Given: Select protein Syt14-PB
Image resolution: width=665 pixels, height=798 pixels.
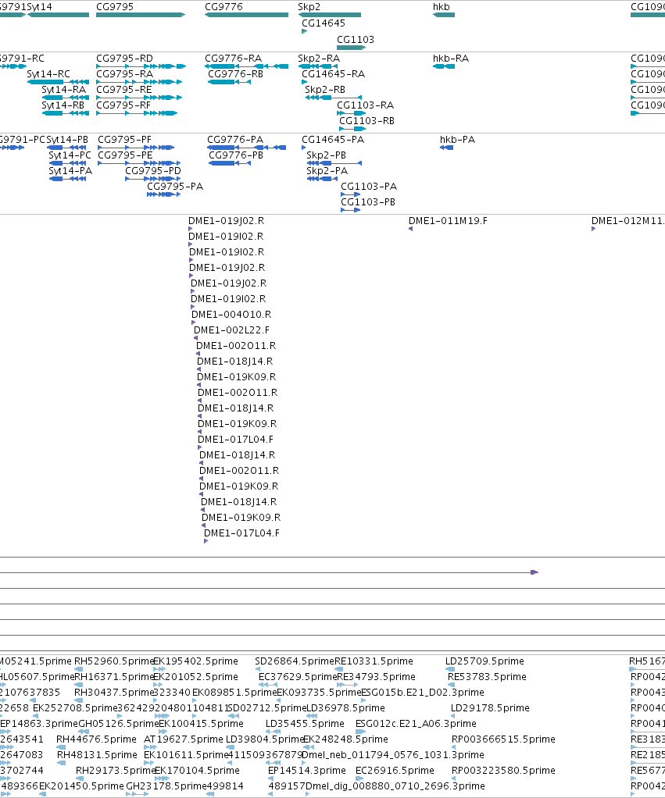Looking at the screenshot, I should [x=66, y=148].
